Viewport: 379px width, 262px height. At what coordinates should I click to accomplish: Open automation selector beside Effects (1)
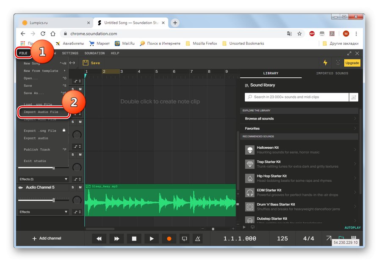[x=77, y=179]
